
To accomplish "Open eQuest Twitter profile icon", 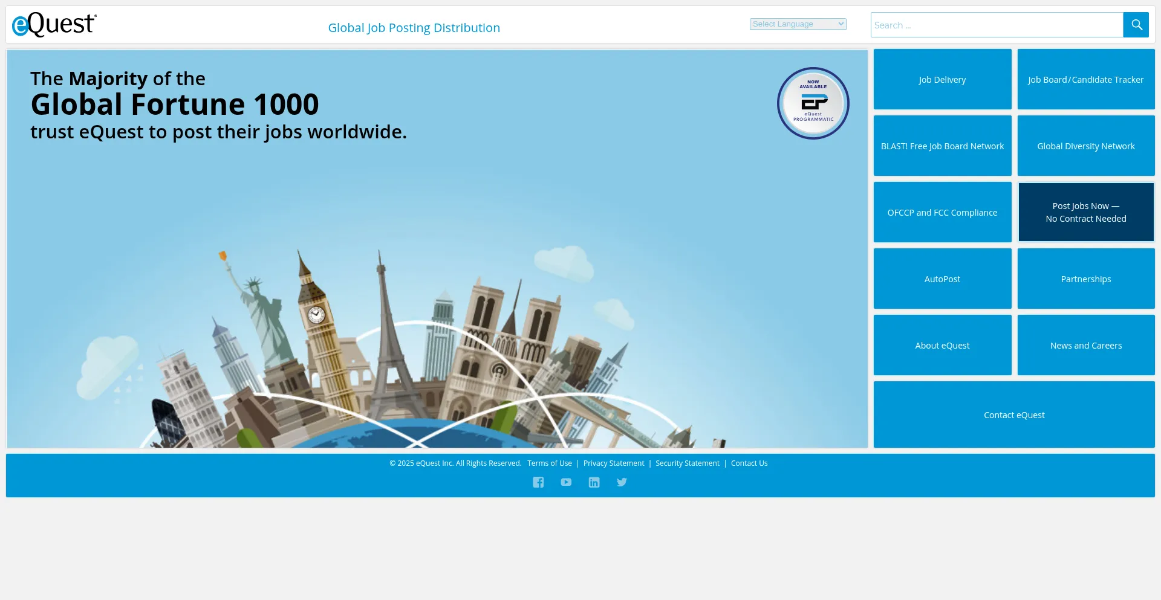I will pyautogui.click(x=622, y=482).
